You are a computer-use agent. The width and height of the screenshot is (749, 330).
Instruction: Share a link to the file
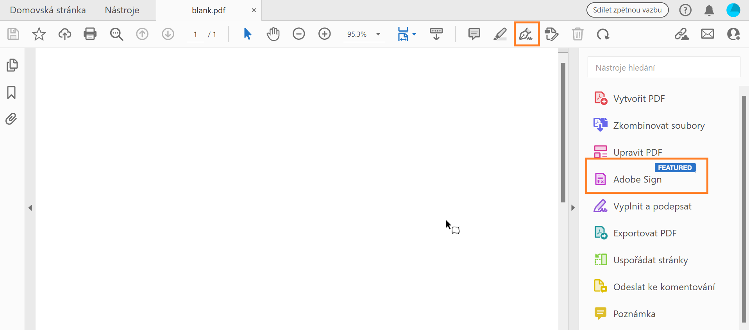coord(681,34)
